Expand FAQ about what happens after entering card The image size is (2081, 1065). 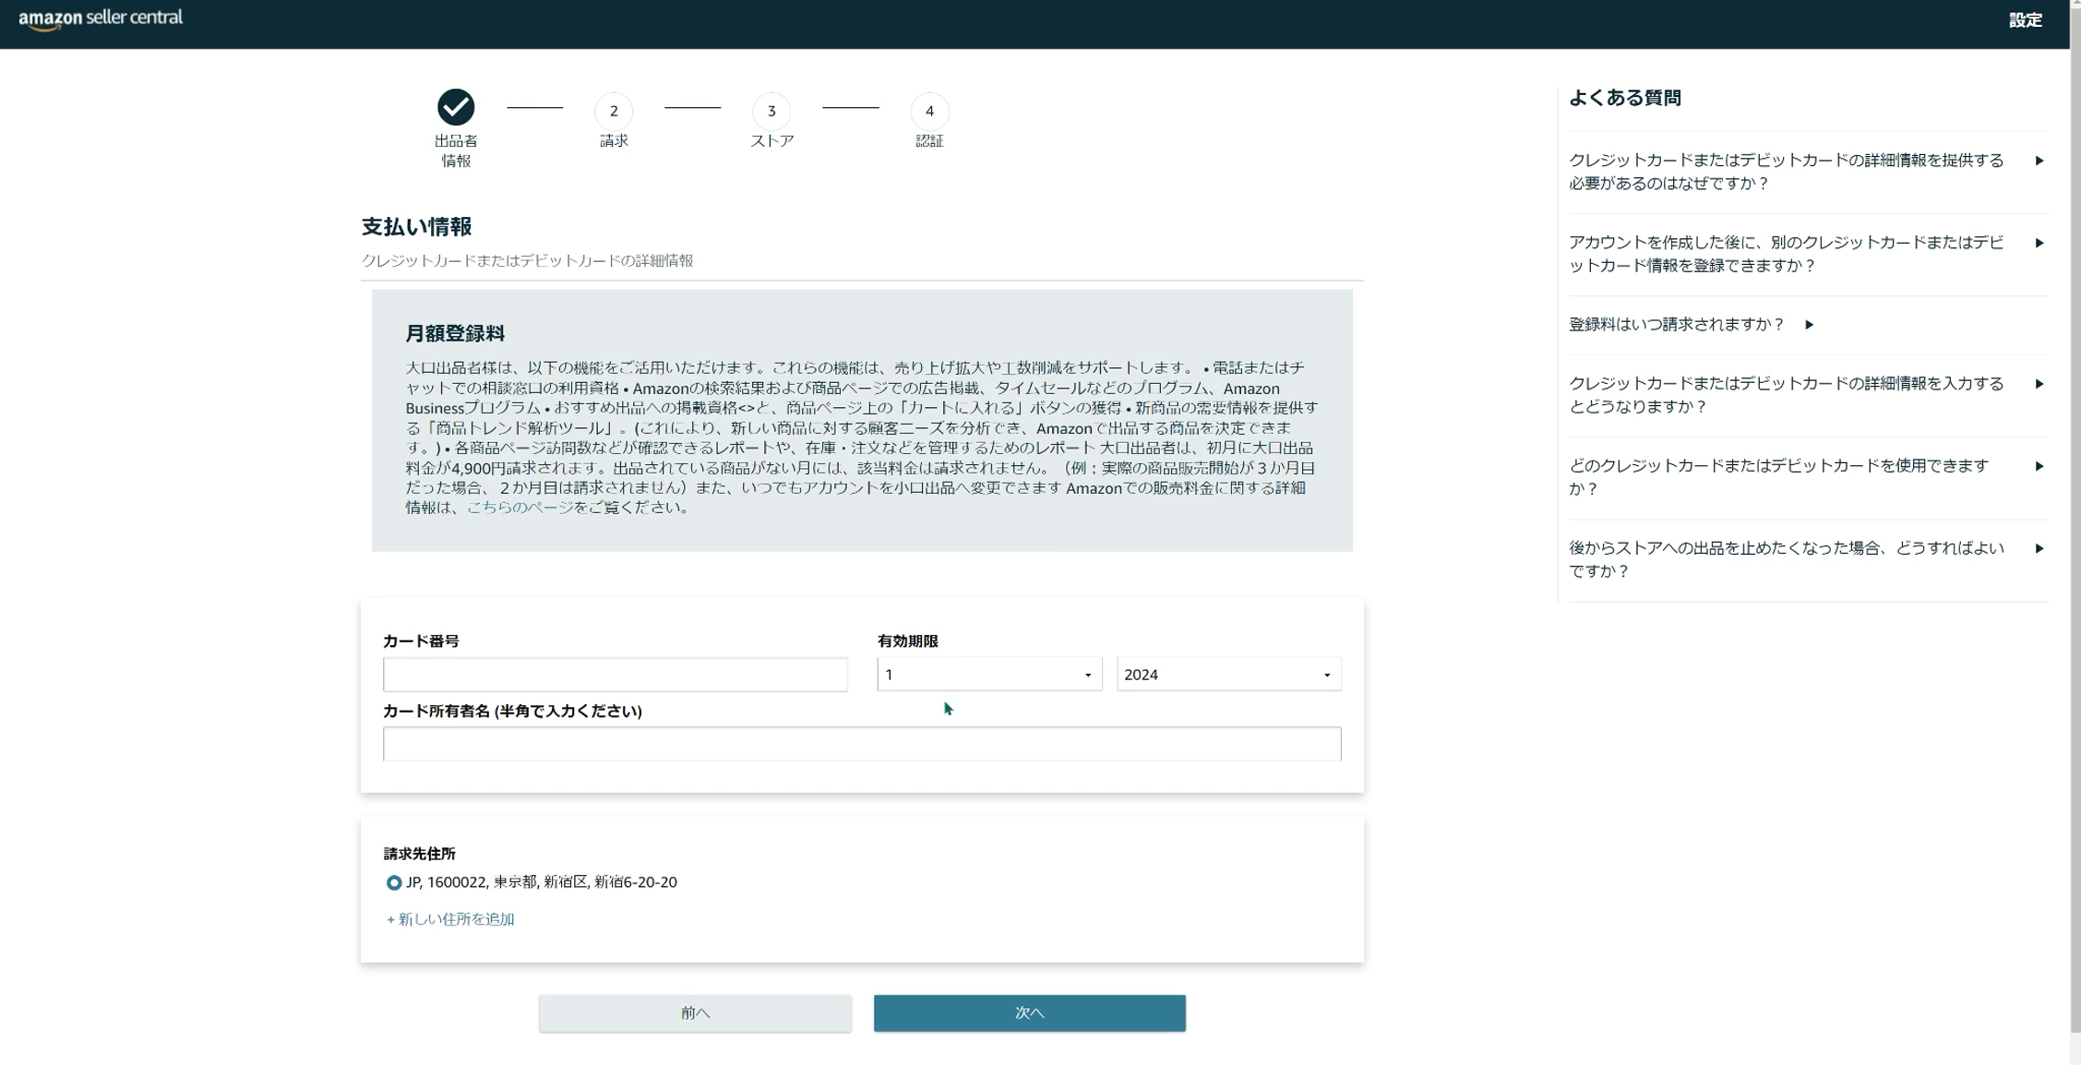(1807, 395)
